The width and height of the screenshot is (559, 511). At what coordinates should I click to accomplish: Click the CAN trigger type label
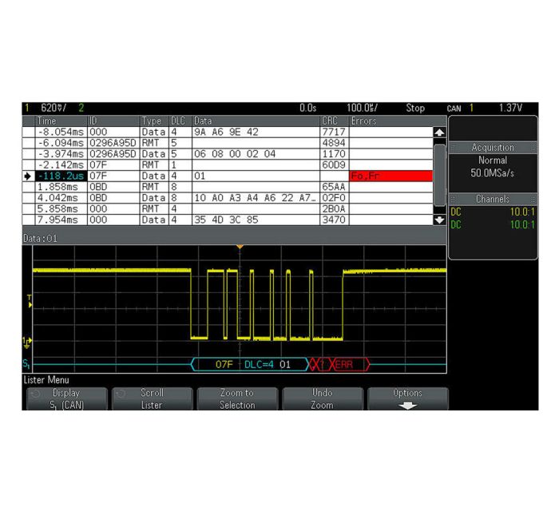(454, 109)
